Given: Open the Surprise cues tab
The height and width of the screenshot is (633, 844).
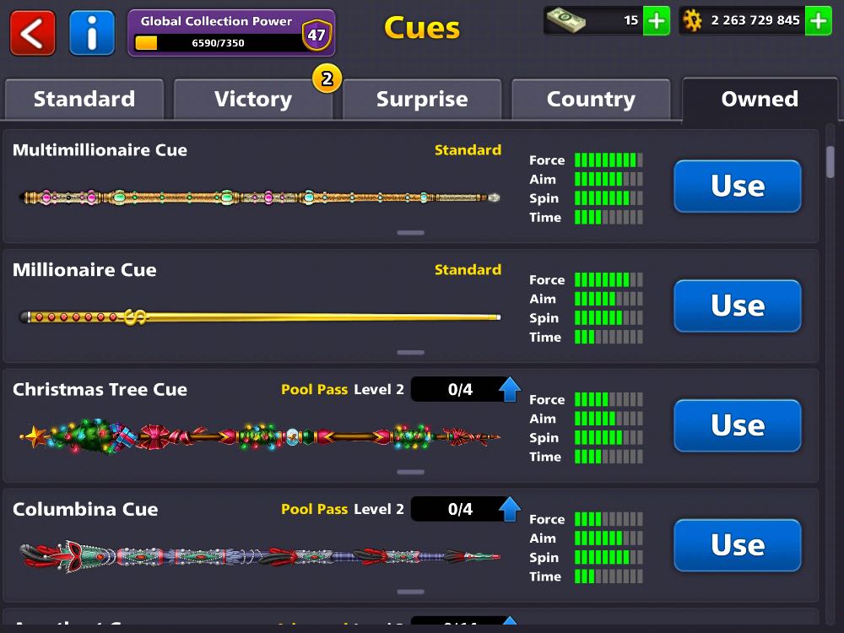Looking at the screenshot, I should point(422,99).
